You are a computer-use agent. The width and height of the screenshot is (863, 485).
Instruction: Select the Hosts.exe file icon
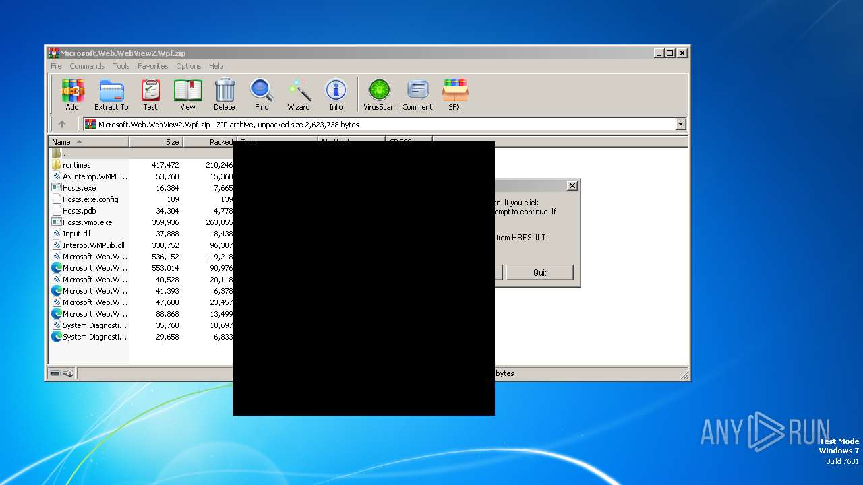click(x=57, y=188)
